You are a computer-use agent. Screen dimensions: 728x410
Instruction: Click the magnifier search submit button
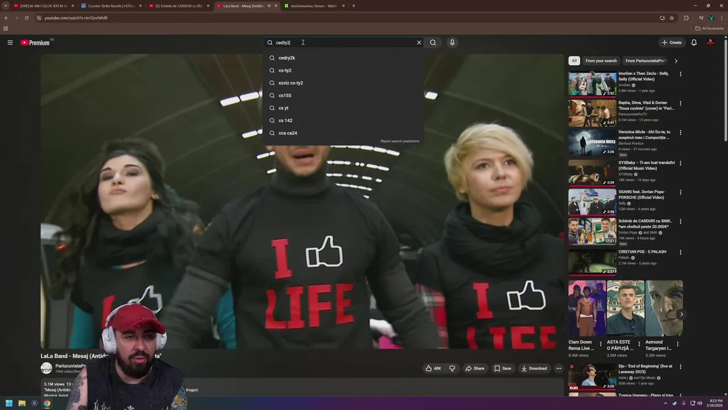(433, 42)
